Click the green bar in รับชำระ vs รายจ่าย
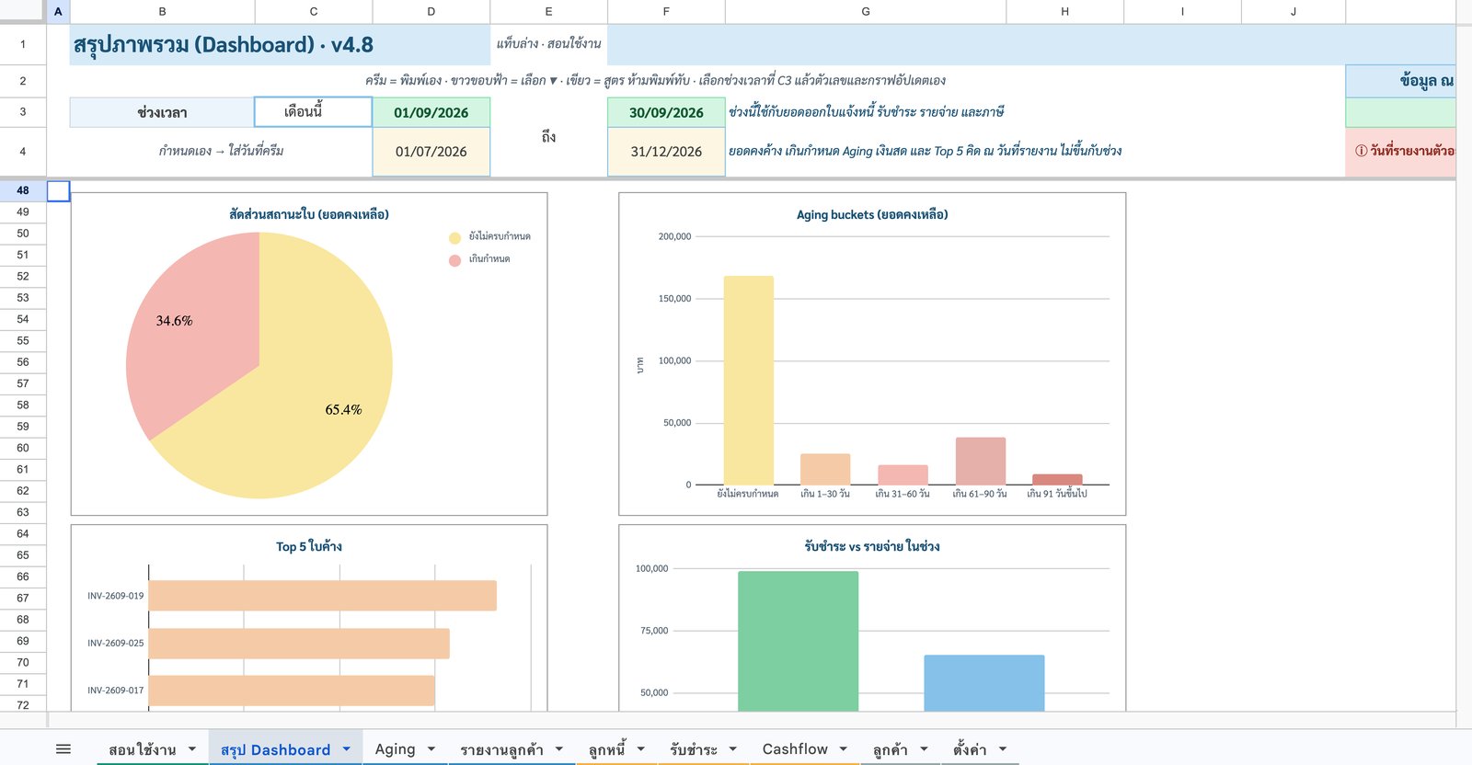This screenshot has width=1472, height=765. (x=798, y=641)
